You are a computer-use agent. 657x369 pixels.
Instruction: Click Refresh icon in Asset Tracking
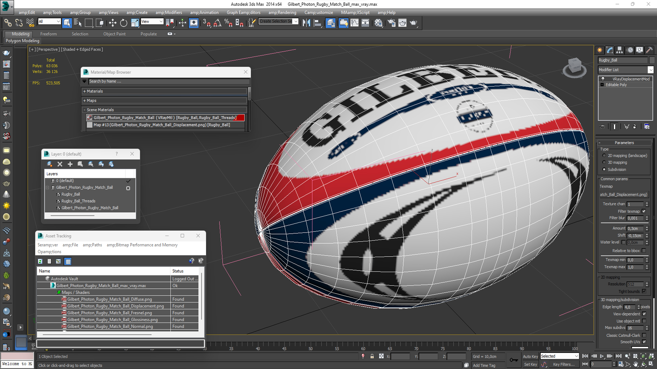(x=40, y=261)
